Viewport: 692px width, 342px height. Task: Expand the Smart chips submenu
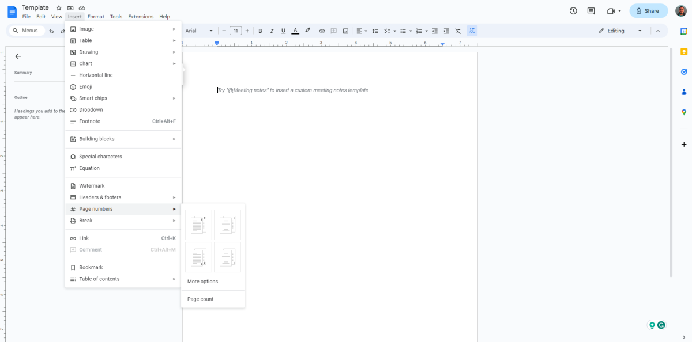[x=123, y=98]
